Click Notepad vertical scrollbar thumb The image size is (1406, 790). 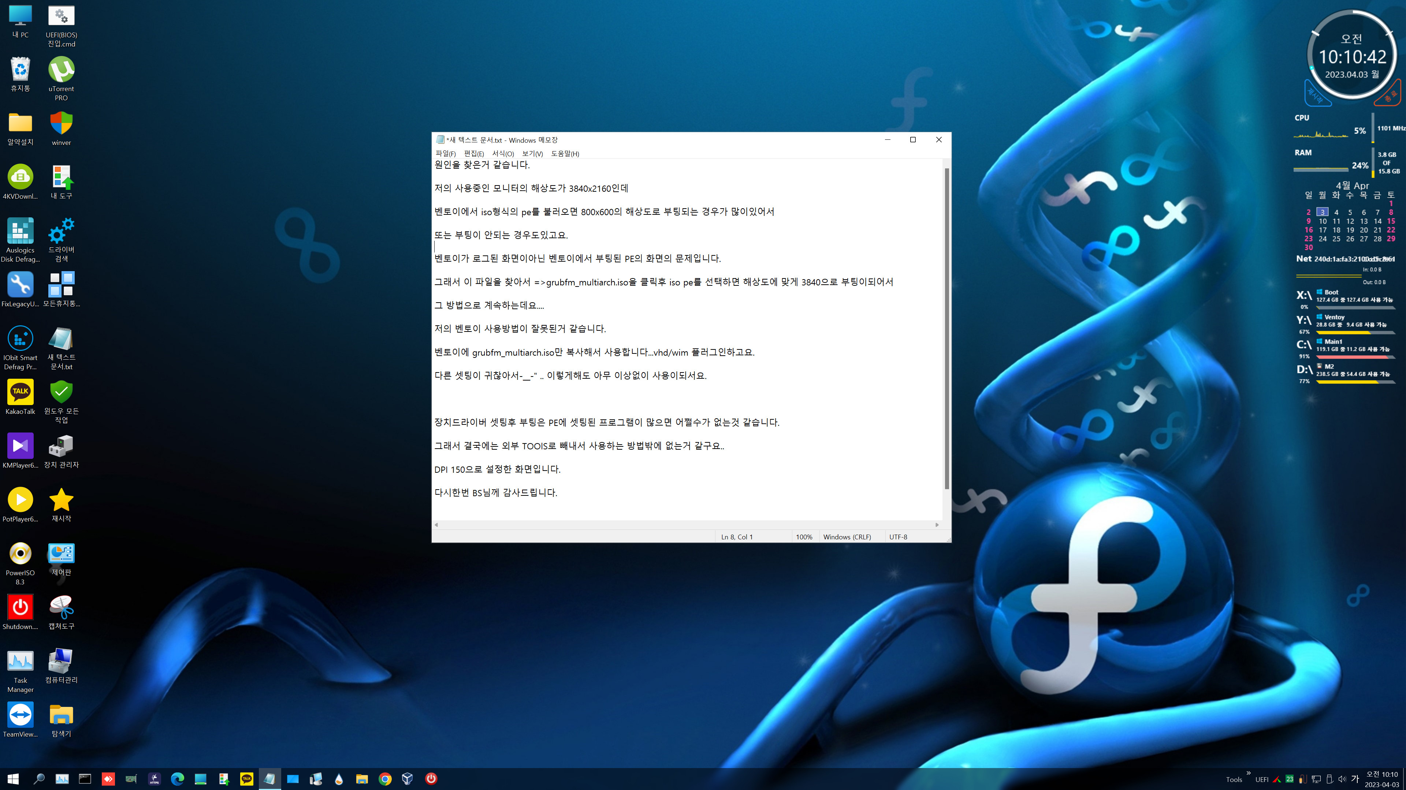(x=947, y=329)
